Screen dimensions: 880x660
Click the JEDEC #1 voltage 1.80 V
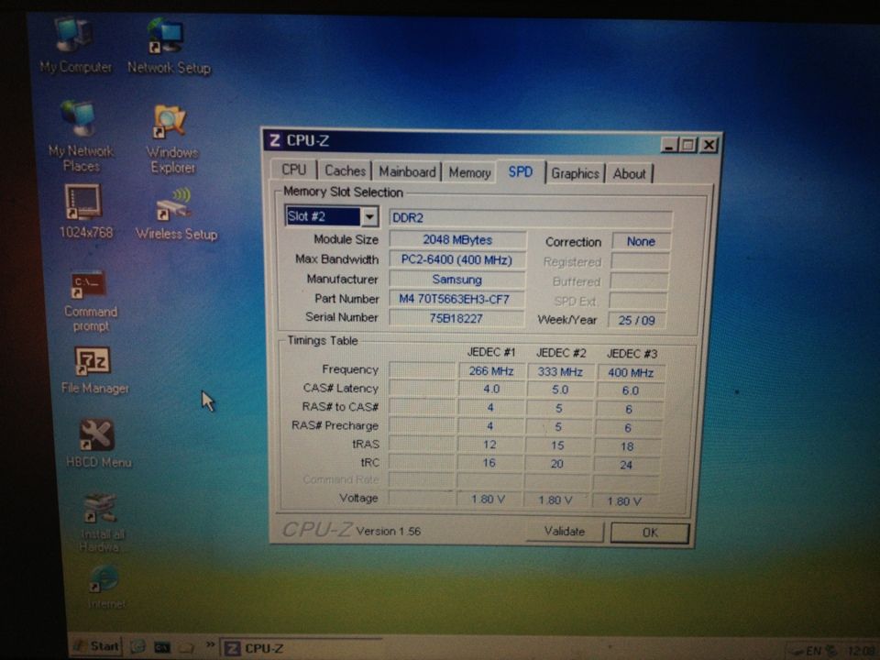tap(488, 499)
